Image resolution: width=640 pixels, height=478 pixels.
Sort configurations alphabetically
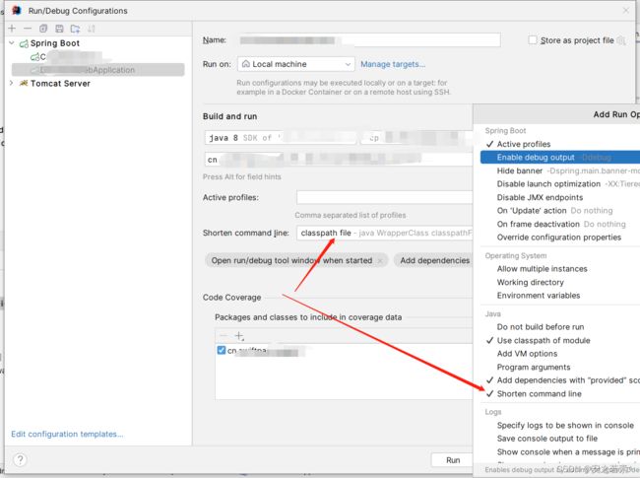click(91, 29)
